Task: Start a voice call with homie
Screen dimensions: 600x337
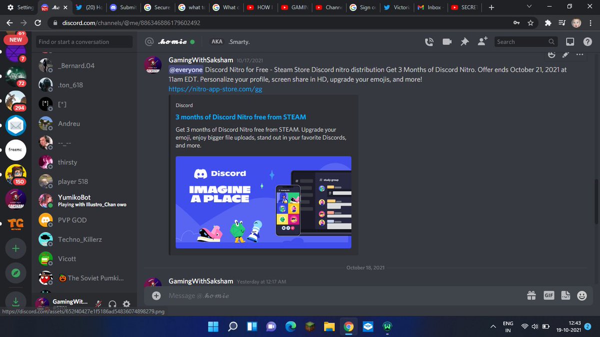Action: coord(429,42)
